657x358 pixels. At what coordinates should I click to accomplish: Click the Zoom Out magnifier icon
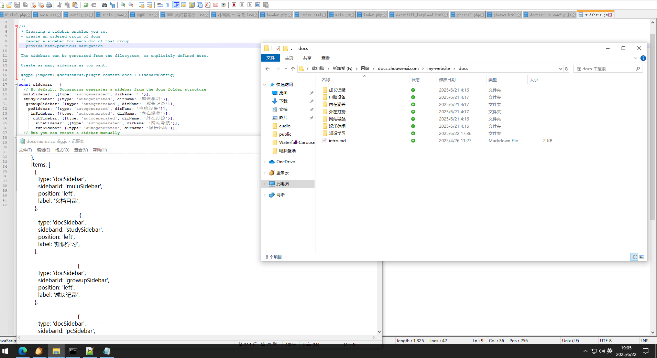pos(131,5)
